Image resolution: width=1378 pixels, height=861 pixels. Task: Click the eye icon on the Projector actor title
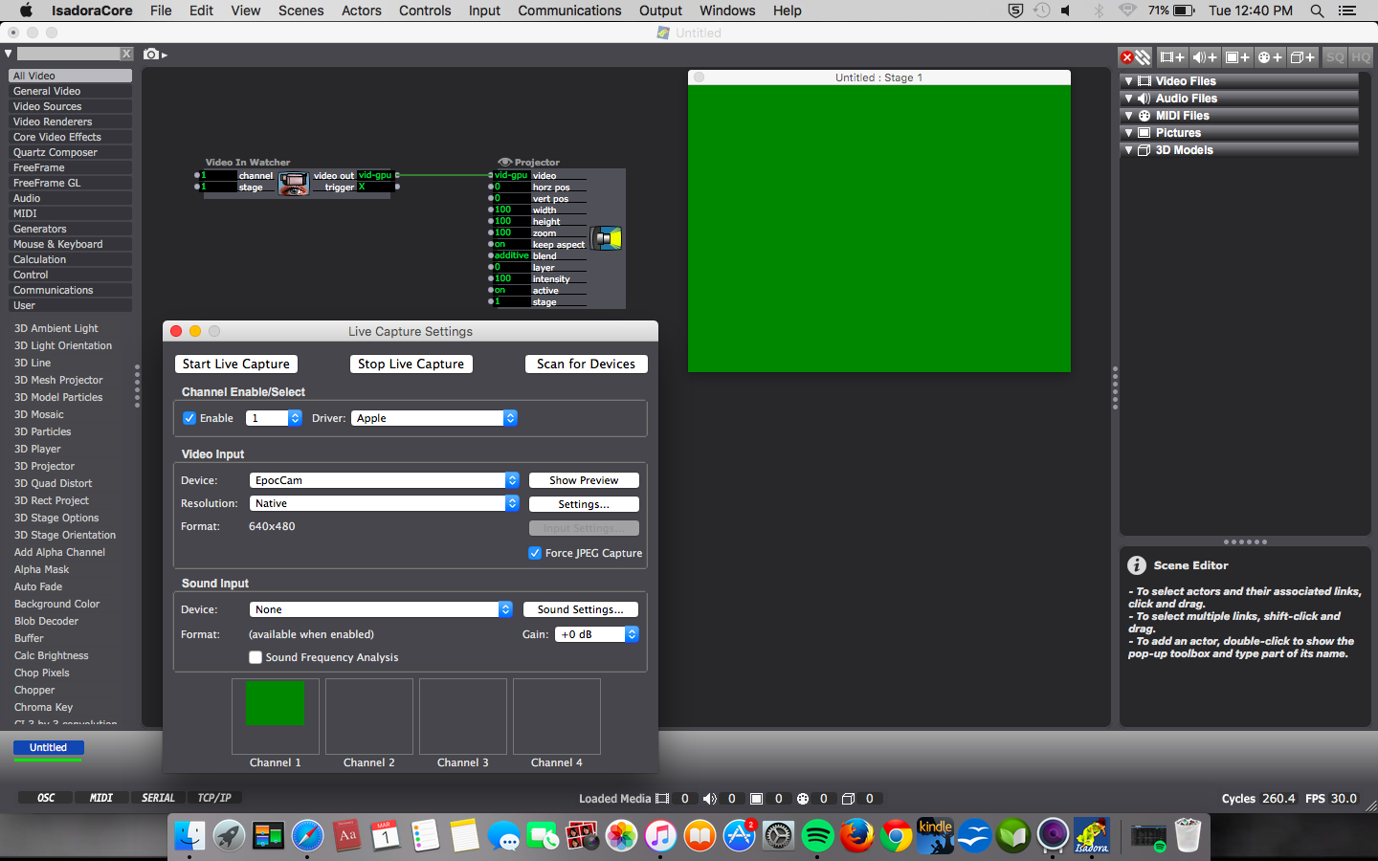[x=504, y=163]
